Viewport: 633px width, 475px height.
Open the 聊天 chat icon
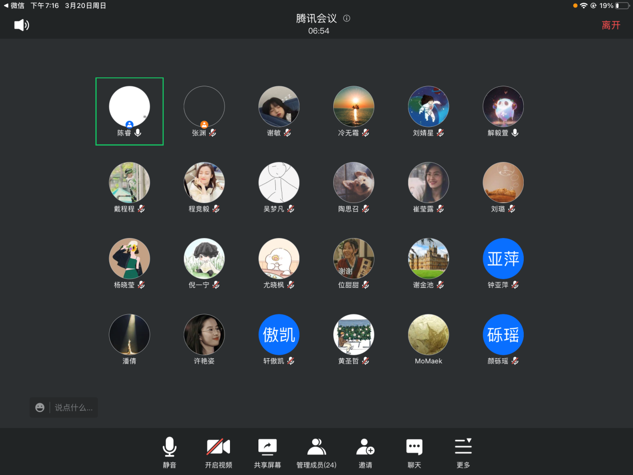[x=414, y=447]
